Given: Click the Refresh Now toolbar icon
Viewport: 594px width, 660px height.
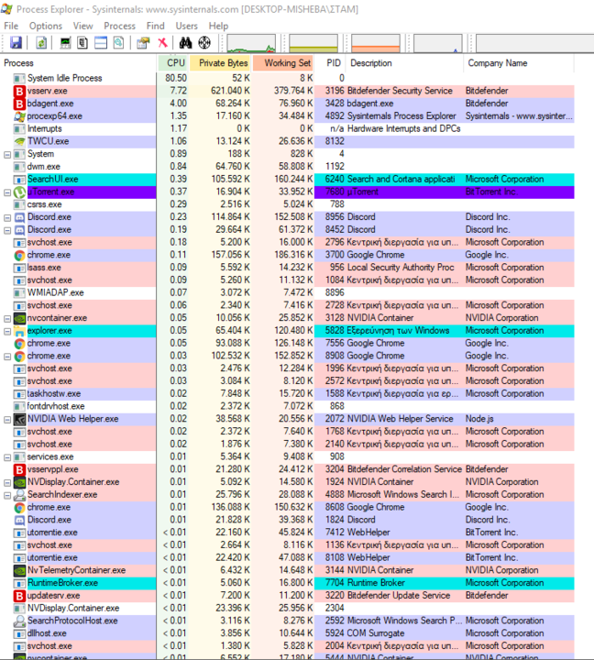Looking at the screenshot, I should 41,42.
